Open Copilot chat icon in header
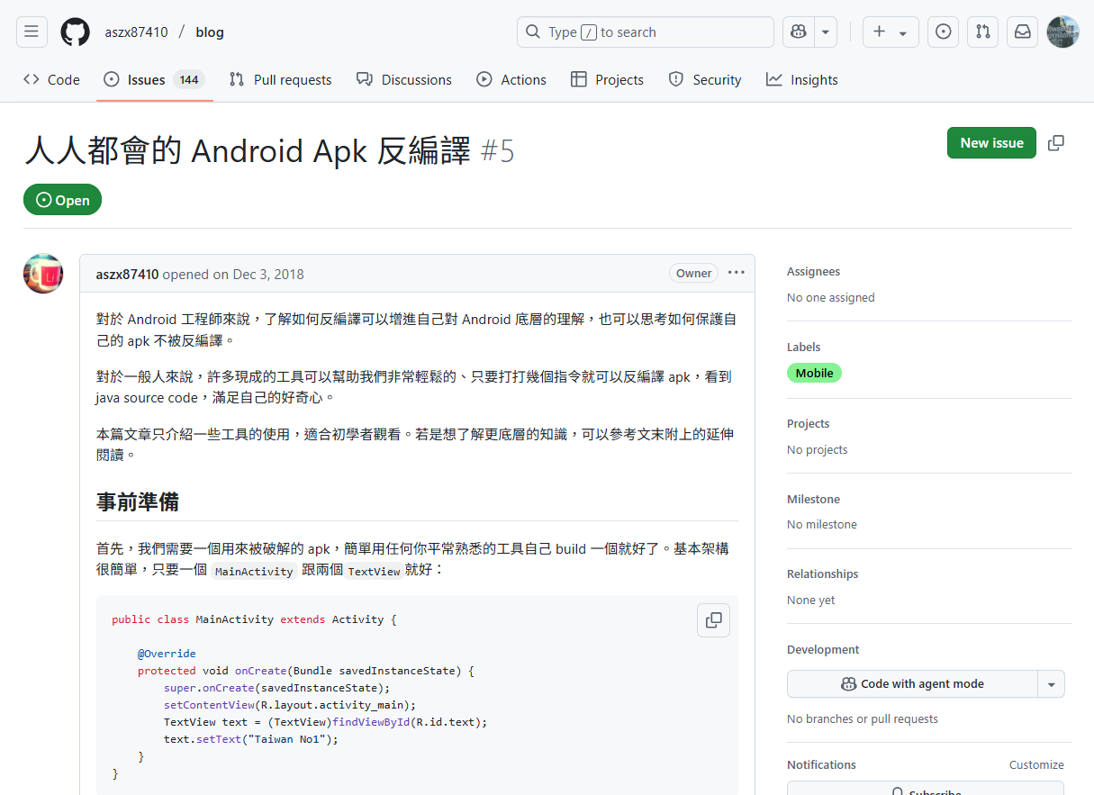This screenshot has height=795, width=1094. click(798, 32)
